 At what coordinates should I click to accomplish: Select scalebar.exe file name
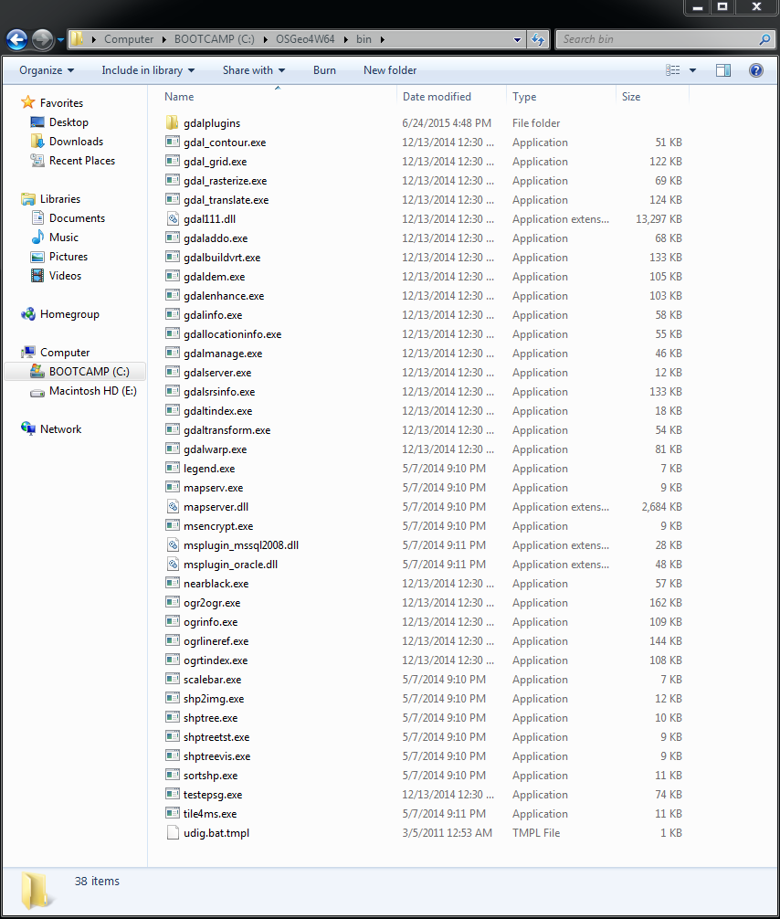tap(212, 680)
